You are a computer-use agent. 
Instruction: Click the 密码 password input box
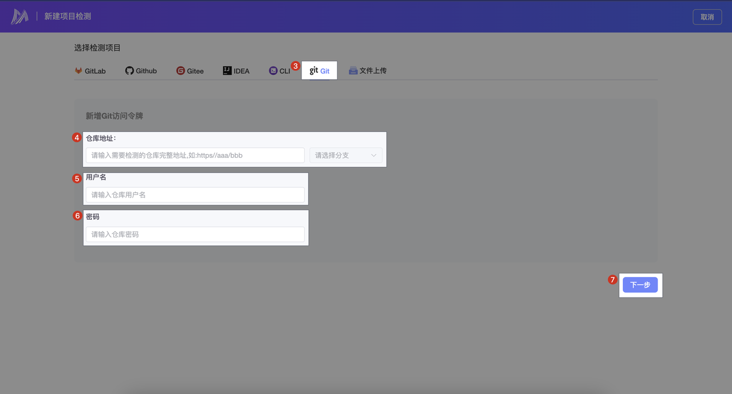tap(195, 234)
